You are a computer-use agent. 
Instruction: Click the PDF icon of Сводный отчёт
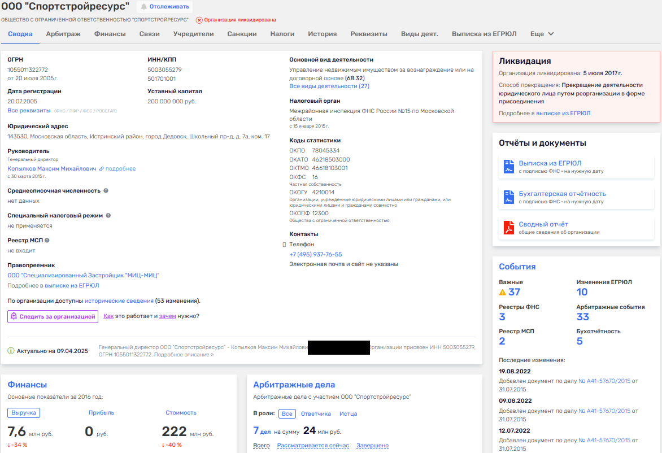[x=509, y=228]
